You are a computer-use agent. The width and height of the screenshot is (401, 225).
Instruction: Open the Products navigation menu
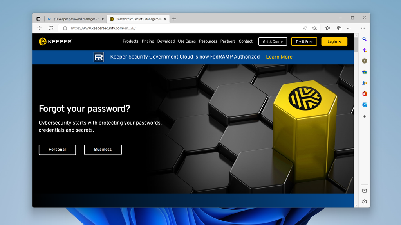130,41
